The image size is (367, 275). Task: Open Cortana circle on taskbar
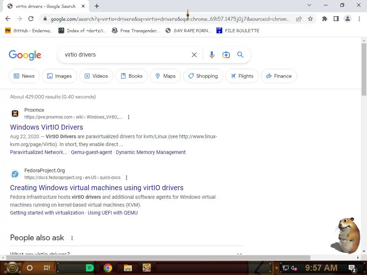[x=29, y=268]
